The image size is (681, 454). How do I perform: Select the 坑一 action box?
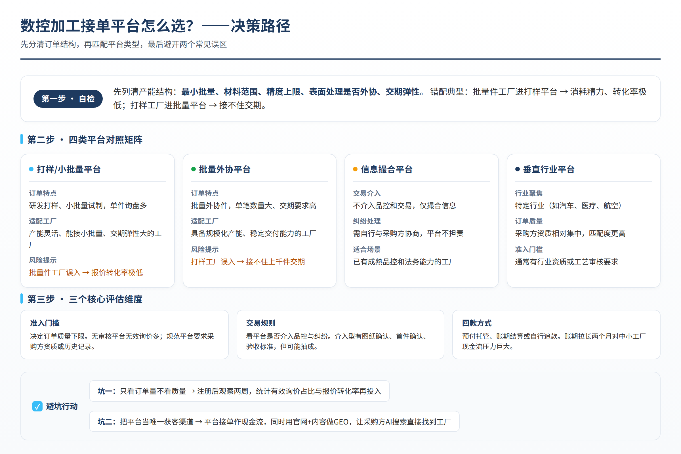[x=239, y=391]
